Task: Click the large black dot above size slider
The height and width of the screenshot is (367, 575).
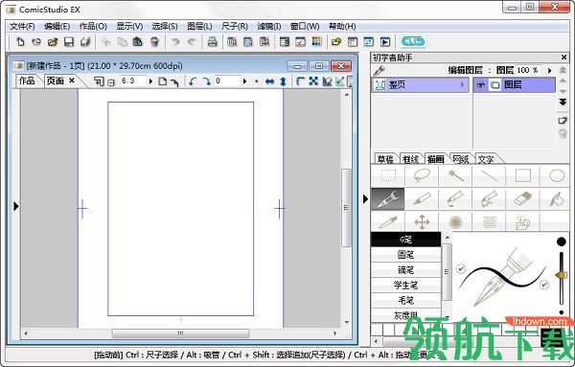Action: click(x=561, y=241)
